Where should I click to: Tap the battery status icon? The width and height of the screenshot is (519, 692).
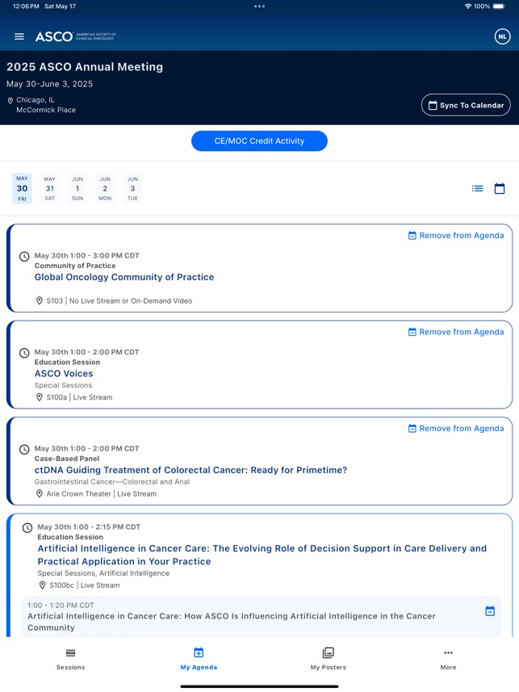(x=499, y=6)
